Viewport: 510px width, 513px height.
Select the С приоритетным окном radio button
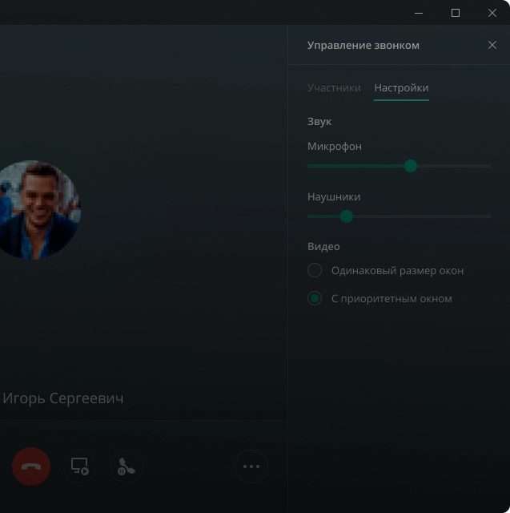315,298
